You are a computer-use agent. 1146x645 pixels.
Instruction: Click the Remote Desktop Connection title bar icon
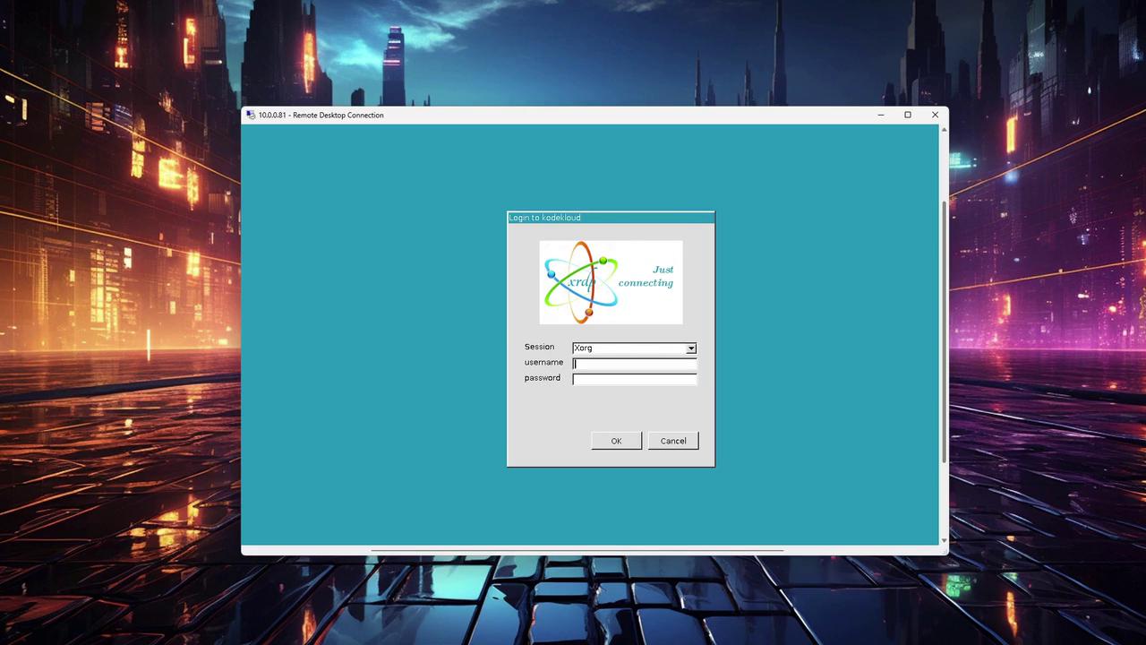251,115
